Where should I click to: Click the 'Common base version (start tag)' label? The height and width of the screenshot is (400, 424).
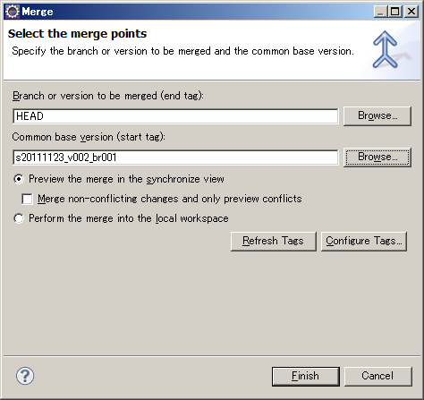(89, 137)
